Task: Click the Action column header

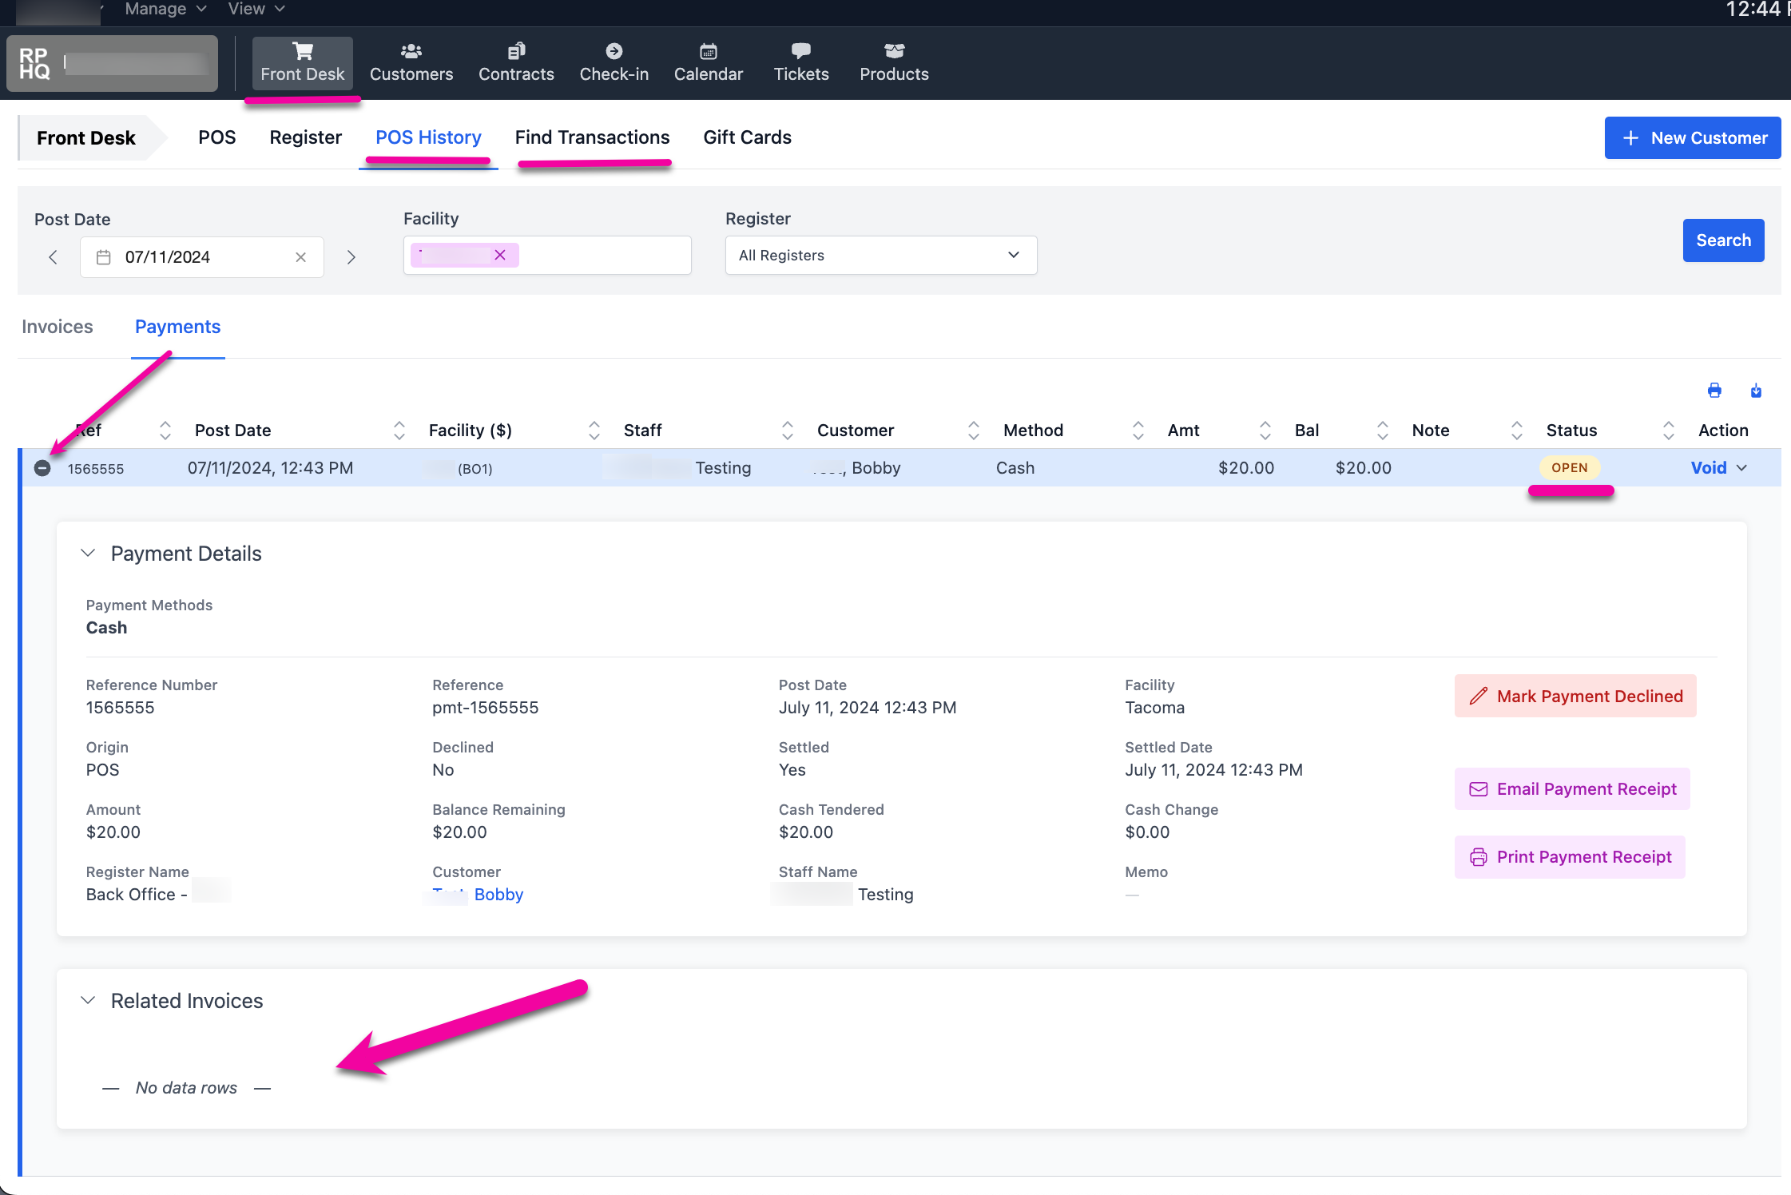Action: (1723, 431)
